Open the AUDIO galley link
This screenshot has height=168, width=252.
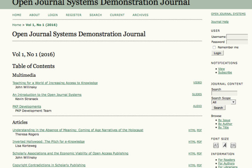[197, 106]
